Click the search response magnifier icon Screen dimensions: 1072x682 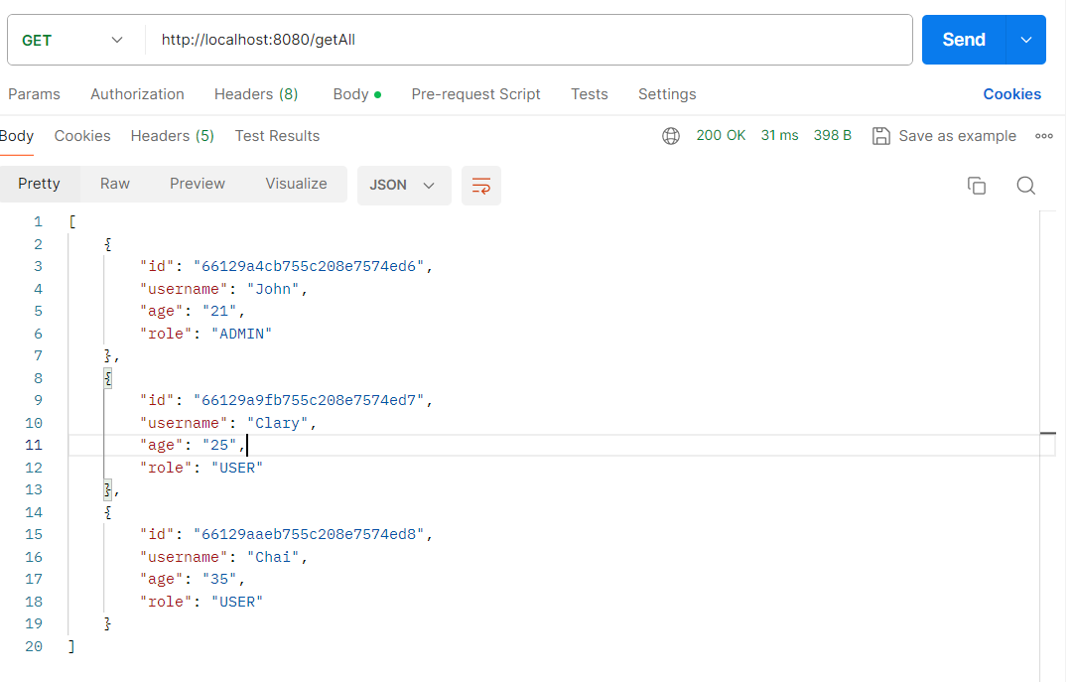tap(1026, 186)
